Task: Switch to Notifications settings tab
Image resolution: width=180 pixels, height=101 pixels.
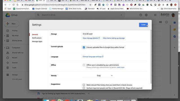Action: tap(37, 38)
